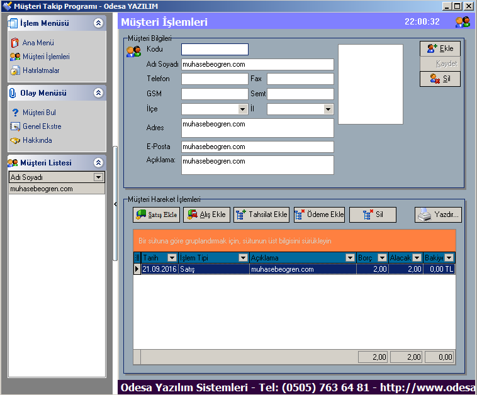Click the Hakkında handshake icon
The image size is (477, 395).
15,140
